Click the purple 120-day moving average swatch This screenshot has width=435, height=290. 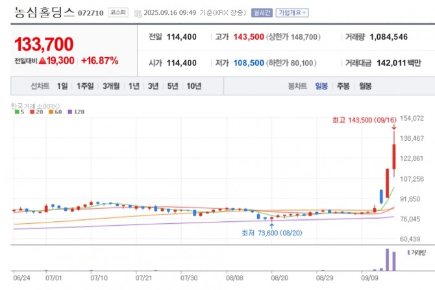pyautogui.click(x=70, y=112)
